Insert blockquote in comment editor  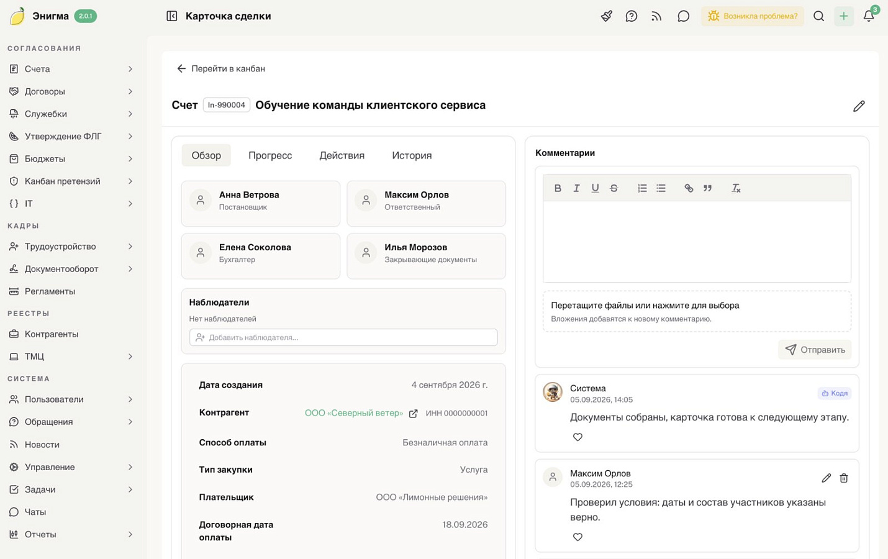point(707,188)
